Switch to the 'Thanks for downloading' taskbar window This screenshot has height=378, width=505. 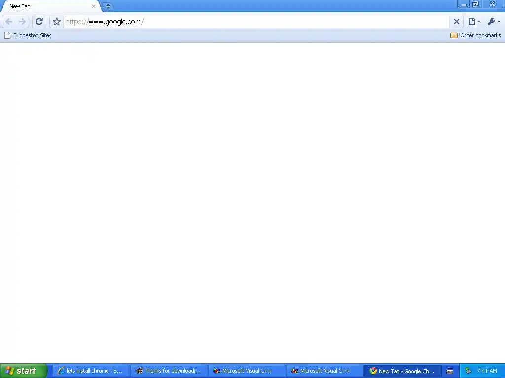(169, 371)
